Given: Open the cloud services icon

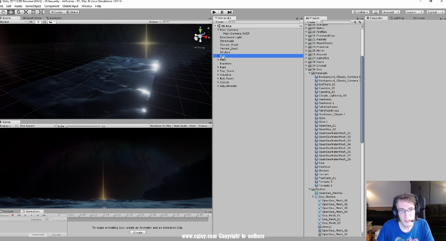Looking at the screenshot, I should 376,12.
